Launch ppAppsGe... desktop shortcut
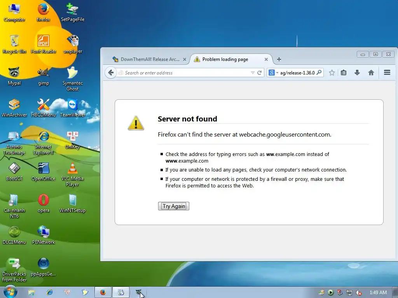The height and width of the screenshot is (298, 398). (44, 267)
